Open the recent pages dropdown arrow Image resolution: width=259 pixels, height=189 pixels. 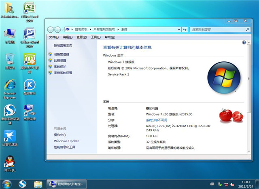[62, 29]
